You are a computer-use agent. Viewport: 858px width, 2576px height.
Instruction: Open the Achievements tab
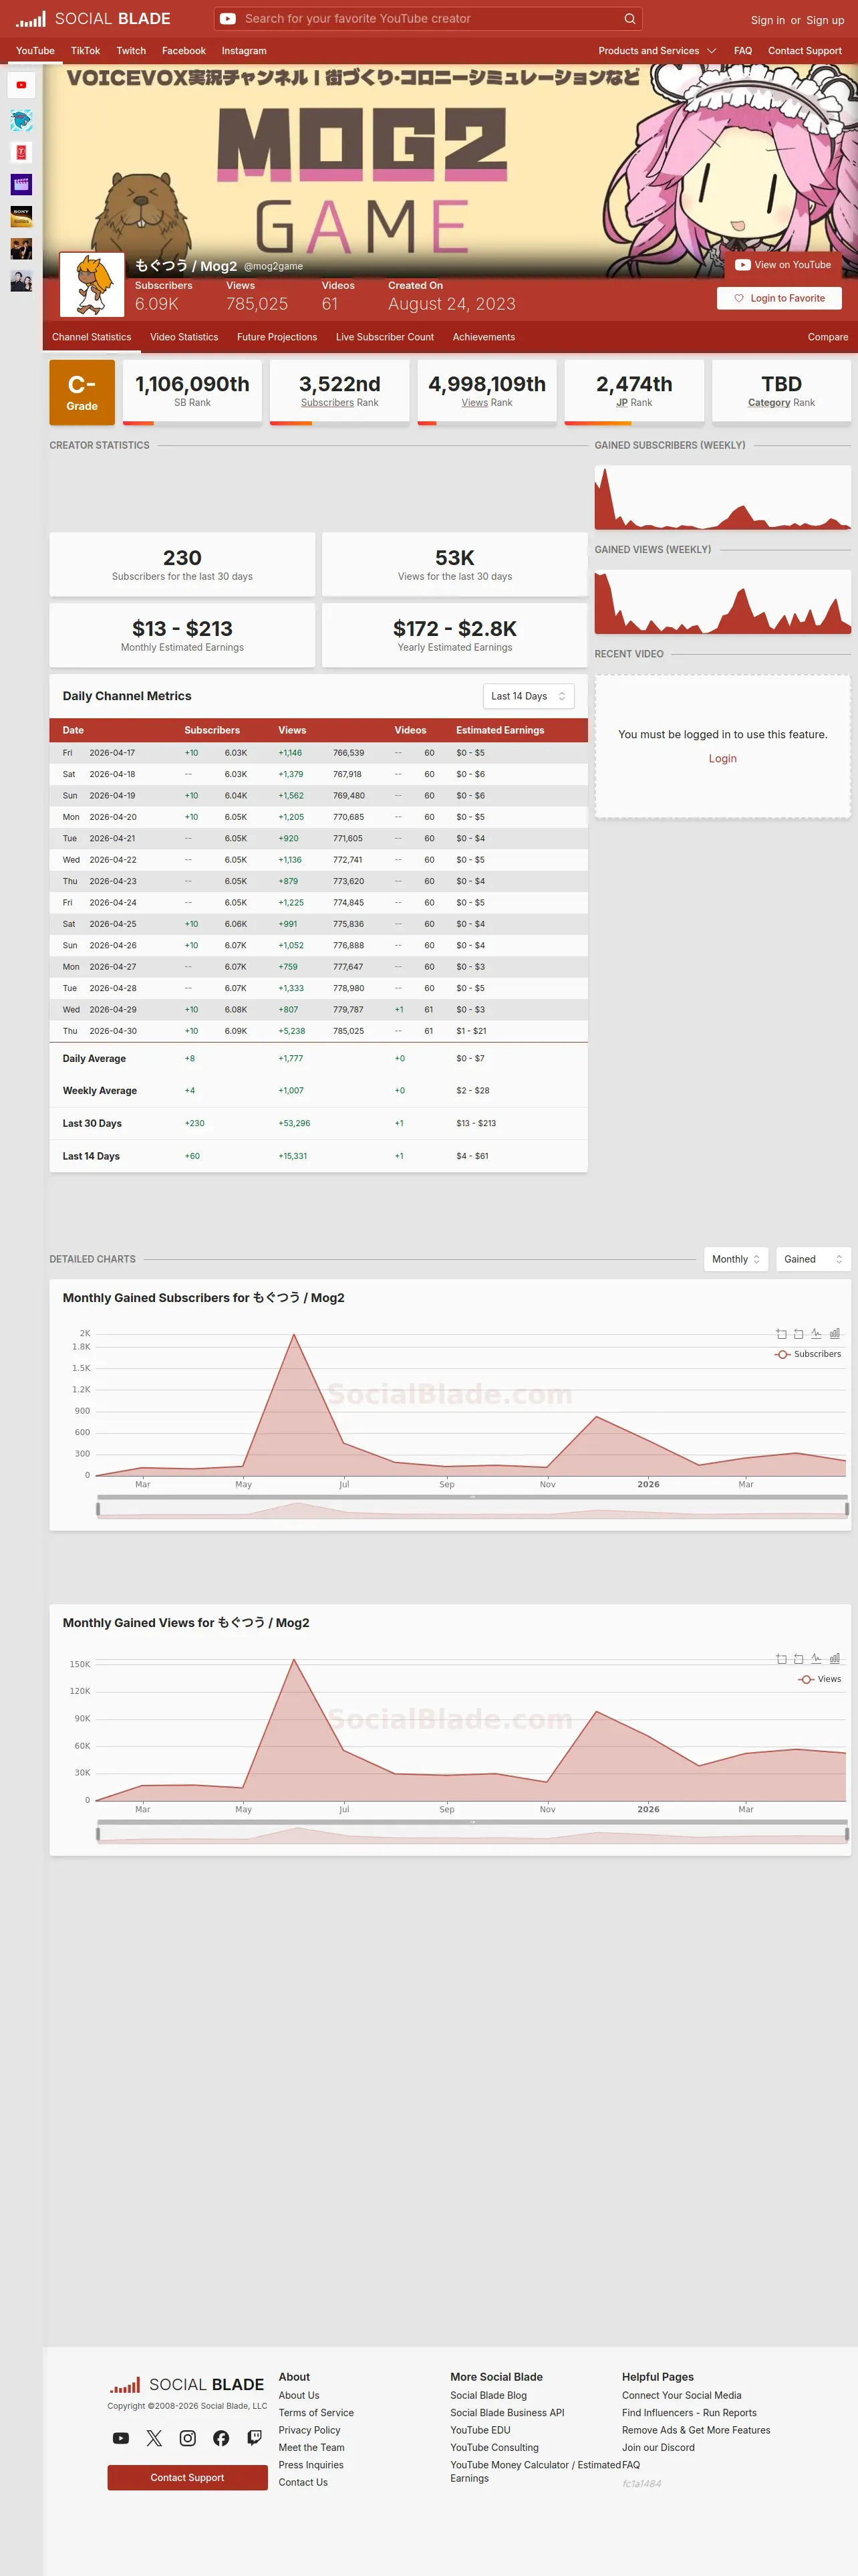(483, 337)
